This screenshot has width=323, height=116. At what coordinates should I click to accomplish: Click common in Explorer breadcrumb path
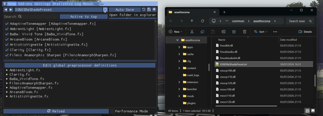tap(238, 21)
